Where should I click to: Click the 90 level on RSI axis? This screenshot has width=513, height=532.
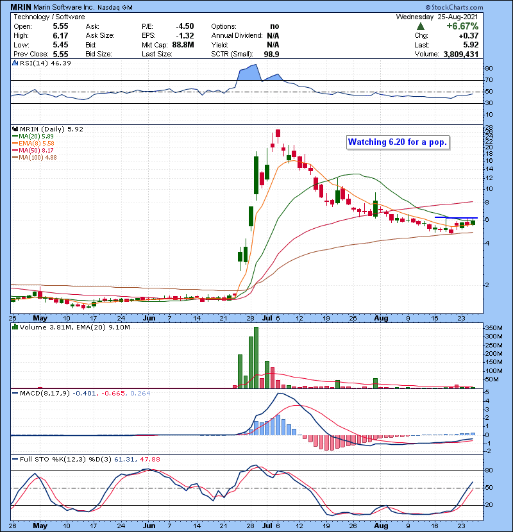coord(489,69)
